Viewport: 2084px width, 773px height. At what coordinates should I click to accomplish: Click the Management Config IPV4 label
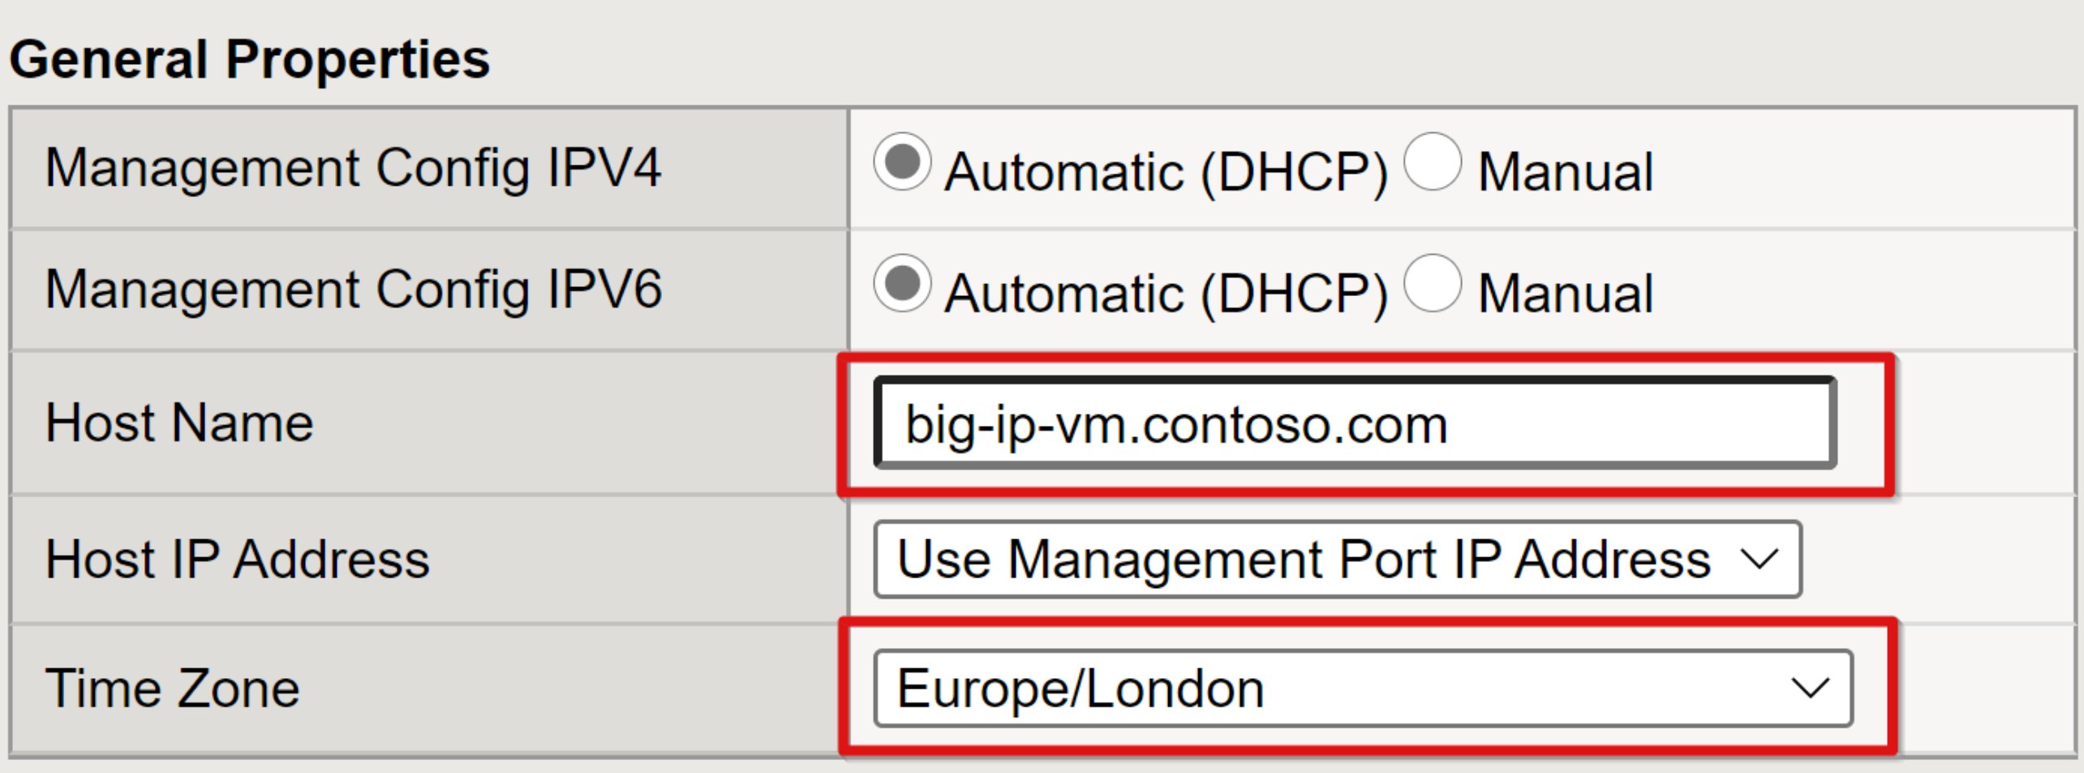click(x=353, y=169)
